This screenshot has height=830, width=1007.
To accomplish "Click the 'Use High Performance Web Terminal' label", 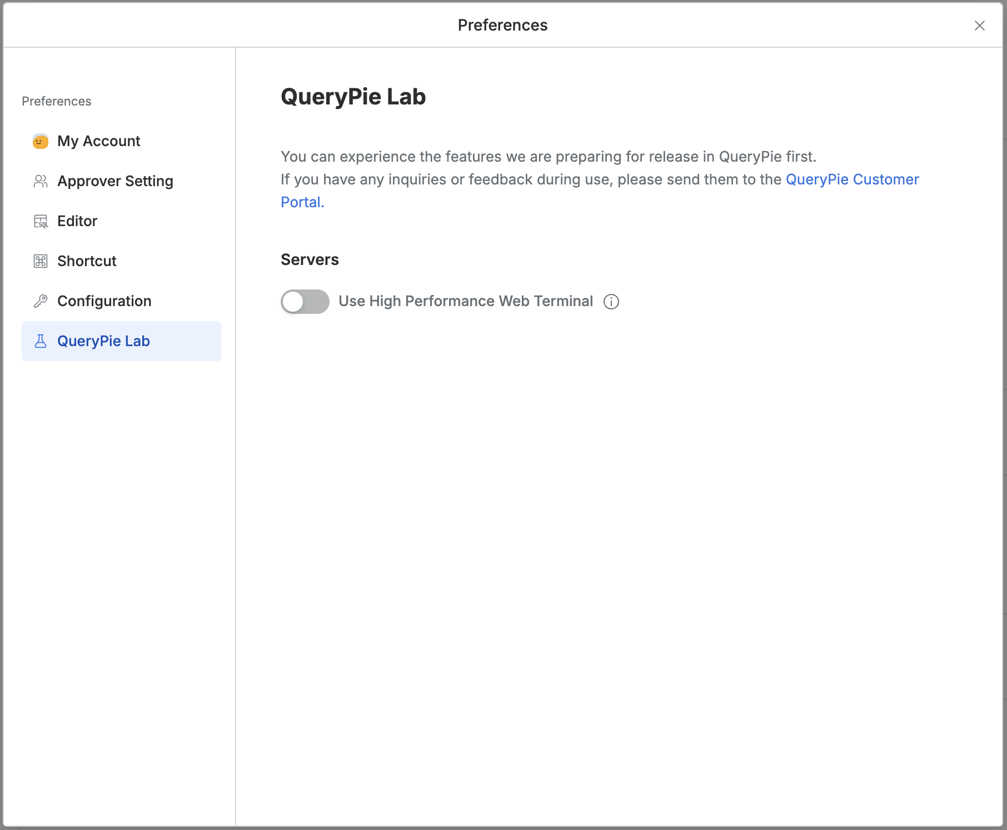I will [x=466, y=301].
